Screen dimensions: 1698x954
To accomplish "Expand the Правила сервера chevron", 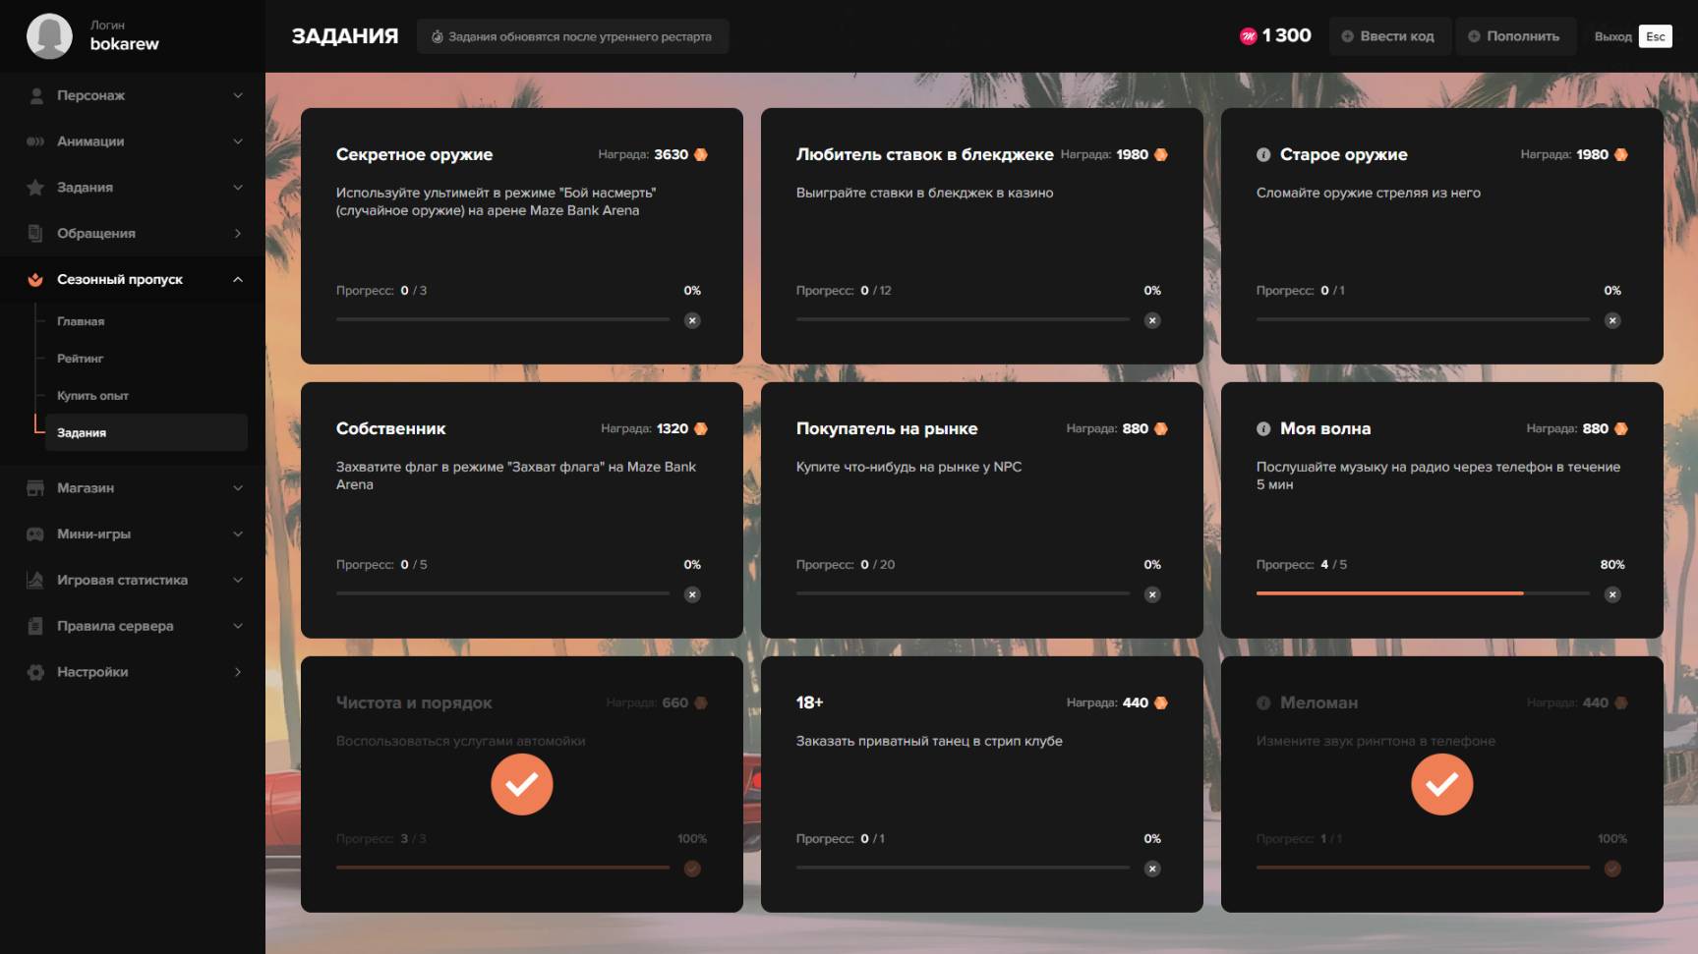I will [238, 626].
